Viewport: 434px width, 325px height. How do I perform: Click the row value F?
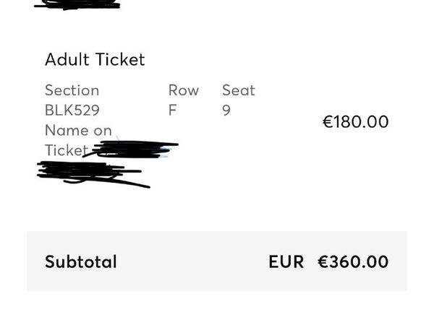coord(172,110)
